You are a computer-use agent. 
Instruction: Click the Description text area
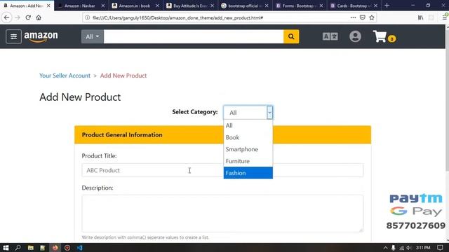point(222,213)
